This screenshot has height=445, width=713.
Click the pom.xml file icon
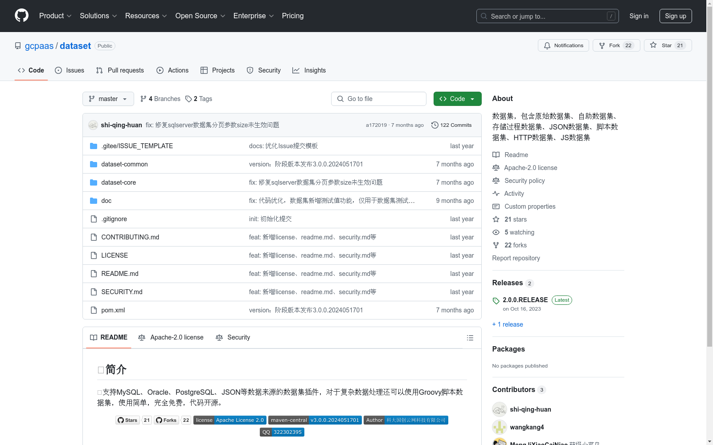pos(94,310)
